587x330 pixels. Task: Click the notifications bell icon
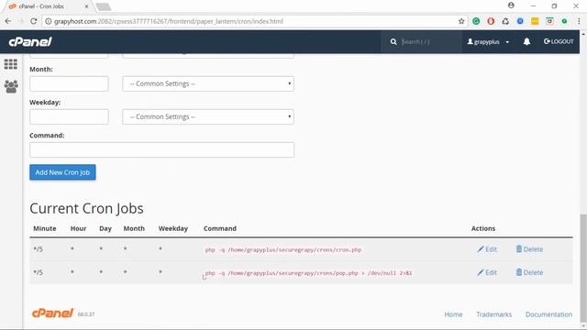pos(526,41)
